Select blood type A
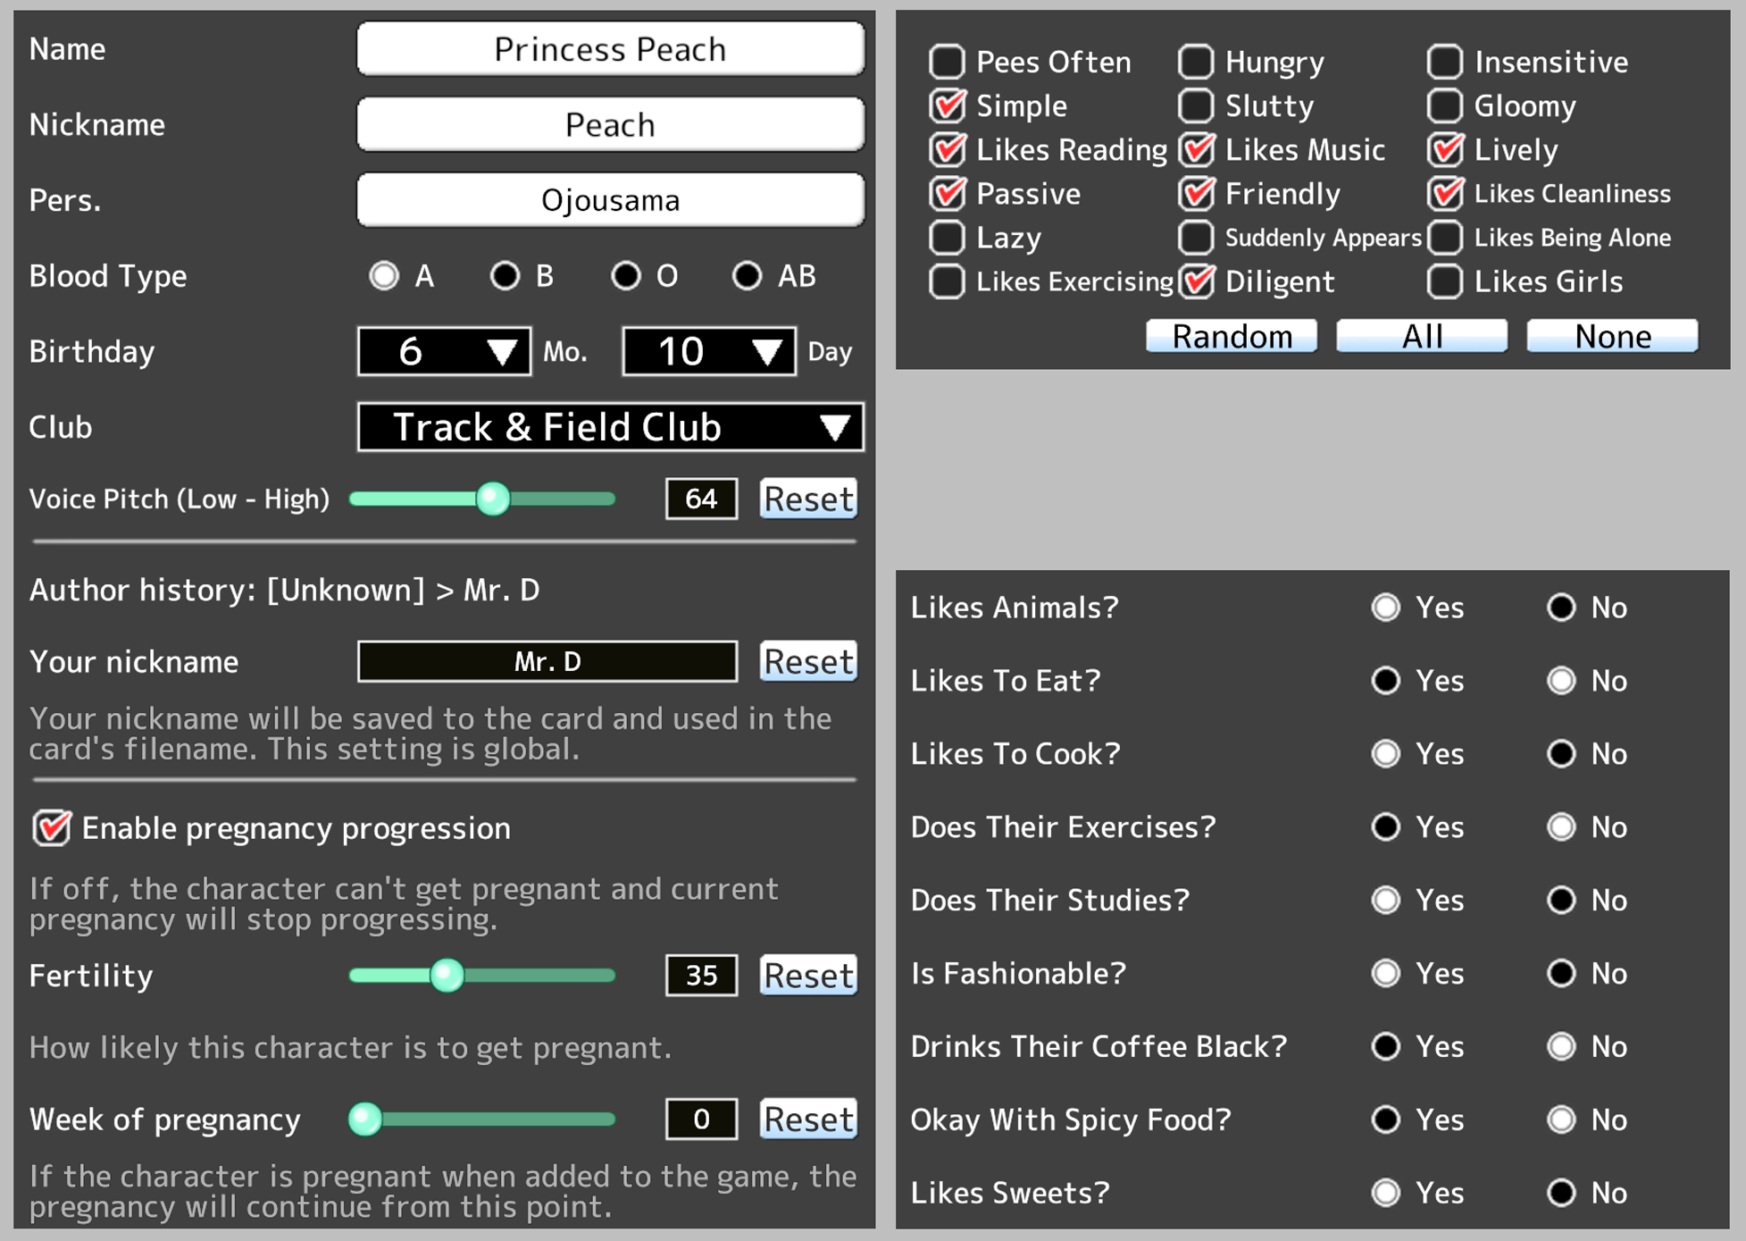Screen dimensions: 1746x1241 point(384,276)
